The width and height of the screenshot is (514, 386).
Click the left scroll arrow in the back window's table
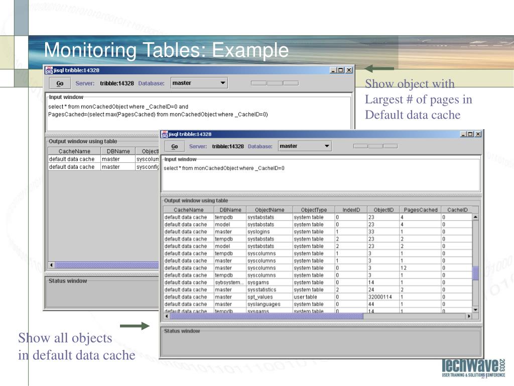click(x=51, y=265)
